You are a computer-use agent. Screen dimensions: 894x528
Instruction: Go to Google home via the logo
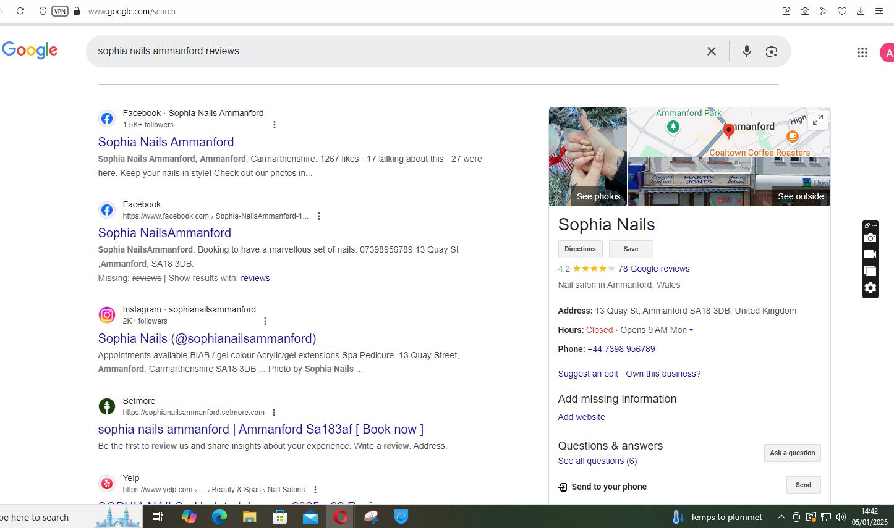coord(30,51)
